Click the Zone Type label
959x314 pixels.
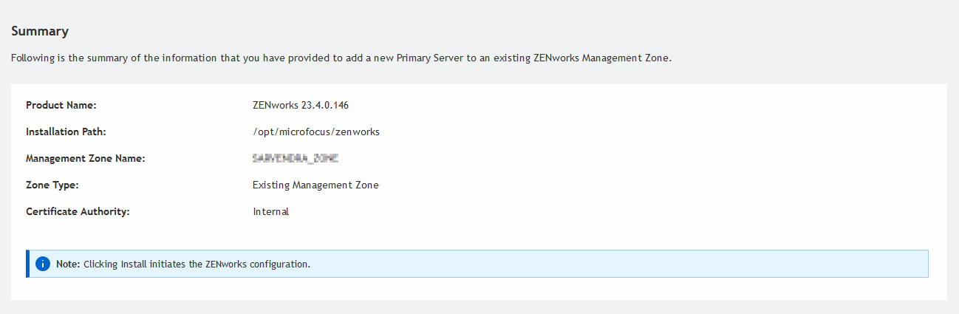click(52, 185)
